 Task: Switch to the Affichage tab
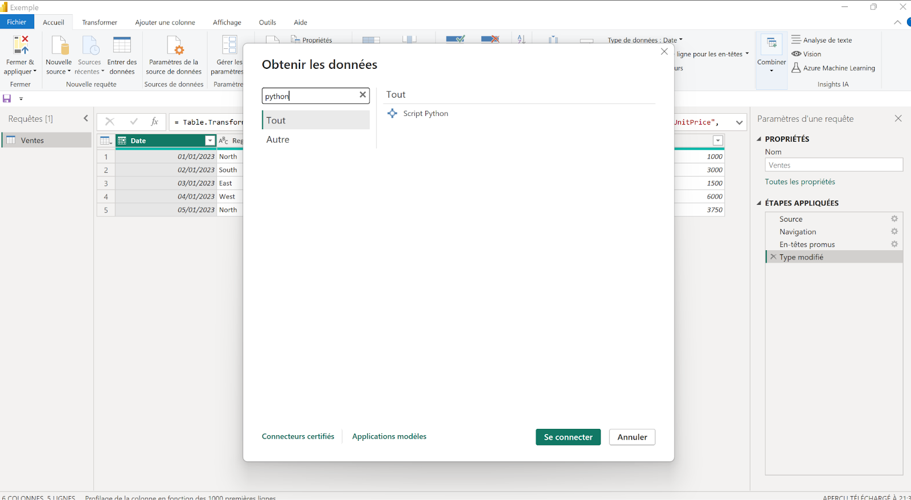click(x=227, y=22)
